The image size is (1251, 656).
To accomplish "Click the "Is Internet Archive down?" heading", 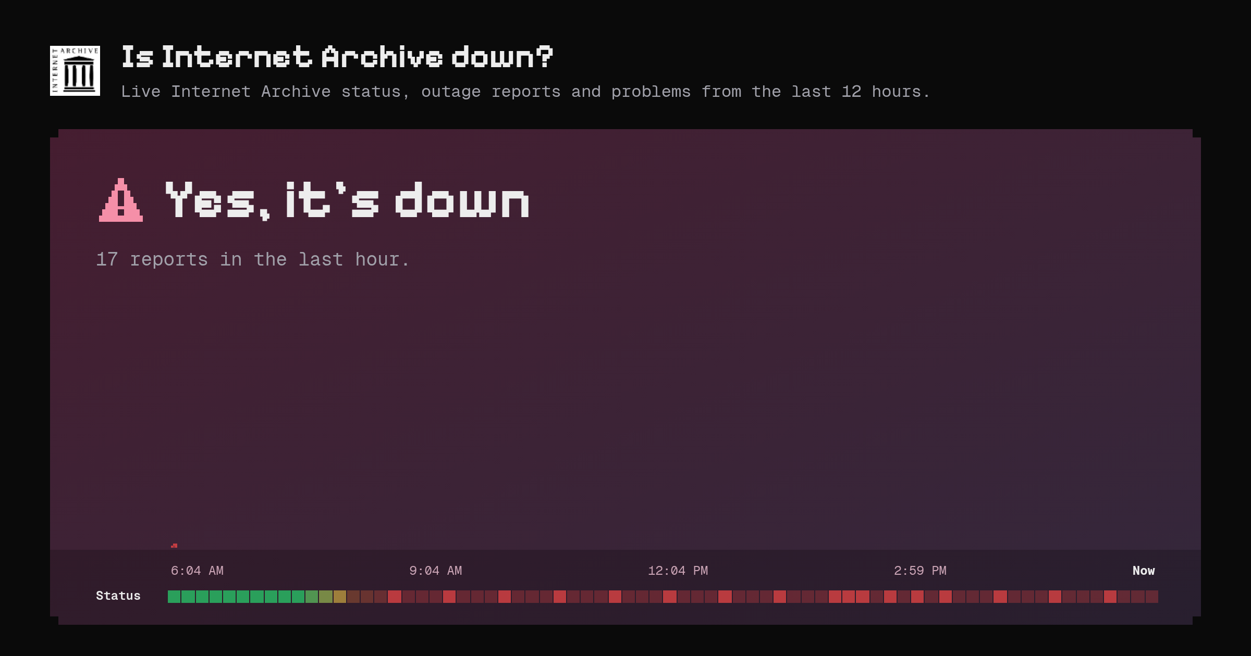I will pyautogui.click(x=337, y=57).
